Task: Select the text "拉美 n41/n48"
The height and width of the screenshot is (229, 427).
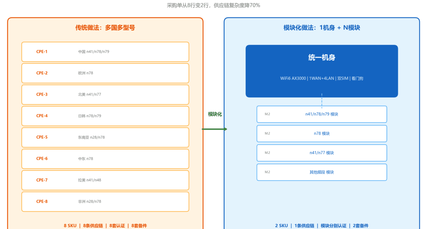Action: coord(90,180)
